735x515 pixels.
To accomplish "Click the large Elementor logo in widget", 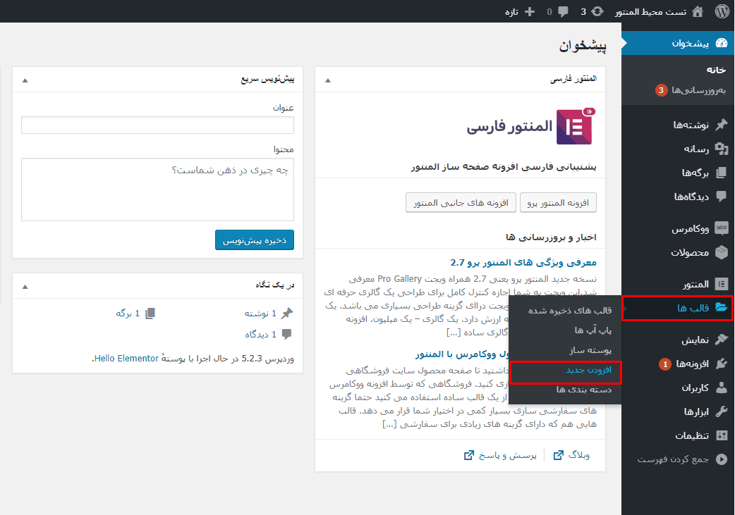I will click(x=574, y=127).
